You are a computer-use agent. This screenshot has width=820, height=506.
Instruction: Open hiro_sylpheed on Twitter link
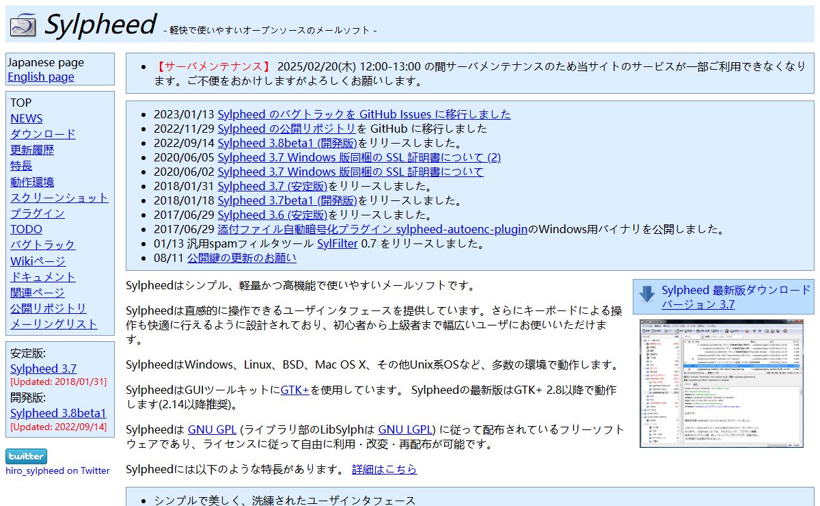(x=57, y=470)
